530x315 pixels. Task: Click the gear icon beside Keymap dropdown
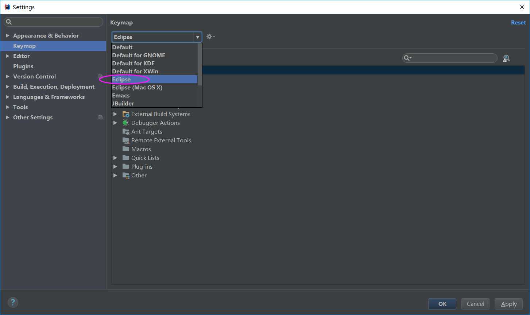coord(210,37)
